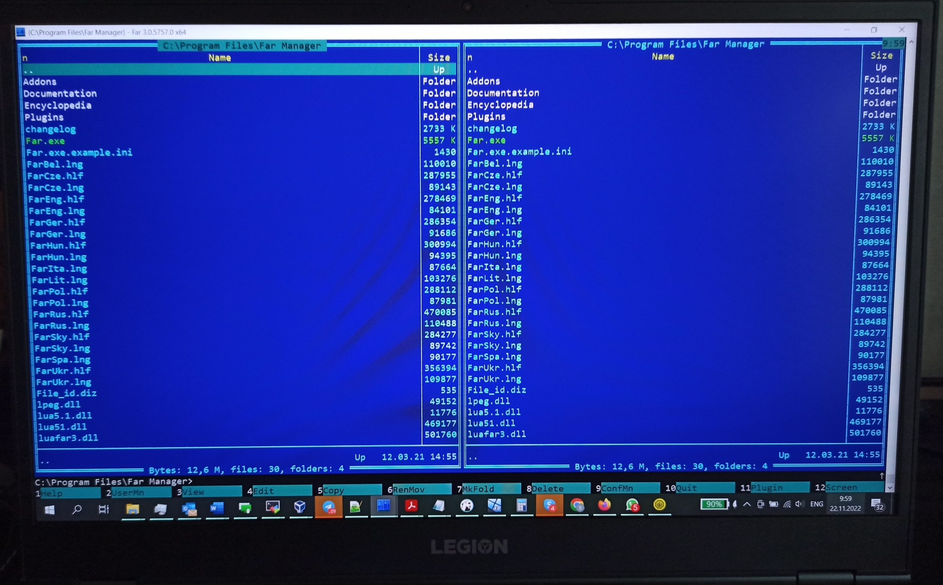The height and width of the screenshot is (585, 943).
Task: Open Outlook from the taskbar
Action: click(x=189, y=508)
